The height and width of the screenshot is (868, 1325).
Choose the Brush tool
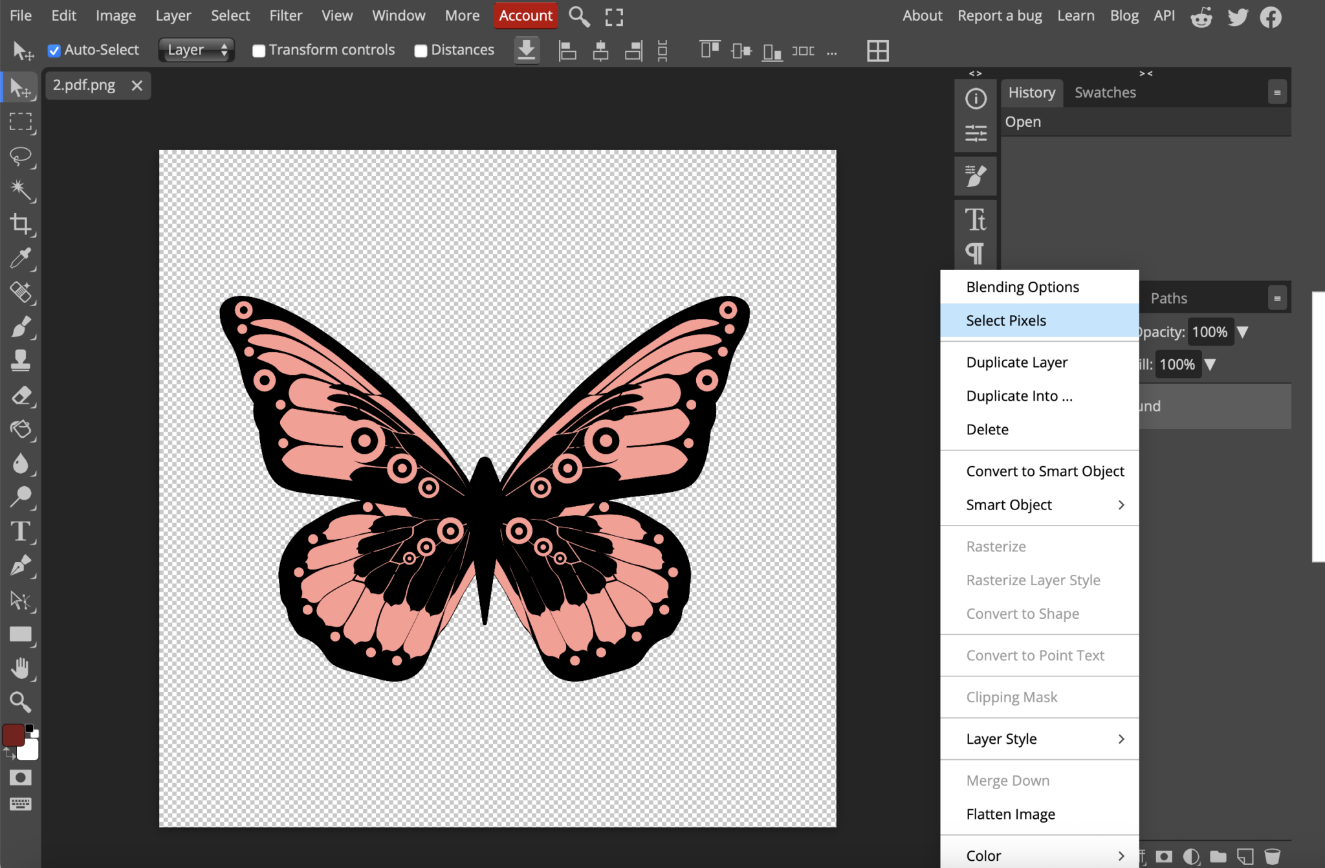[20, 328]
